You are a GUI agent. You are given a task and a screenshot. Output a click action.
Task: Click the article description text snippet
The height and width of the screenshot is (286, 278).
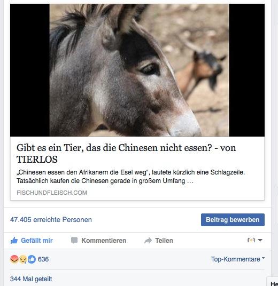click(130, 177)
